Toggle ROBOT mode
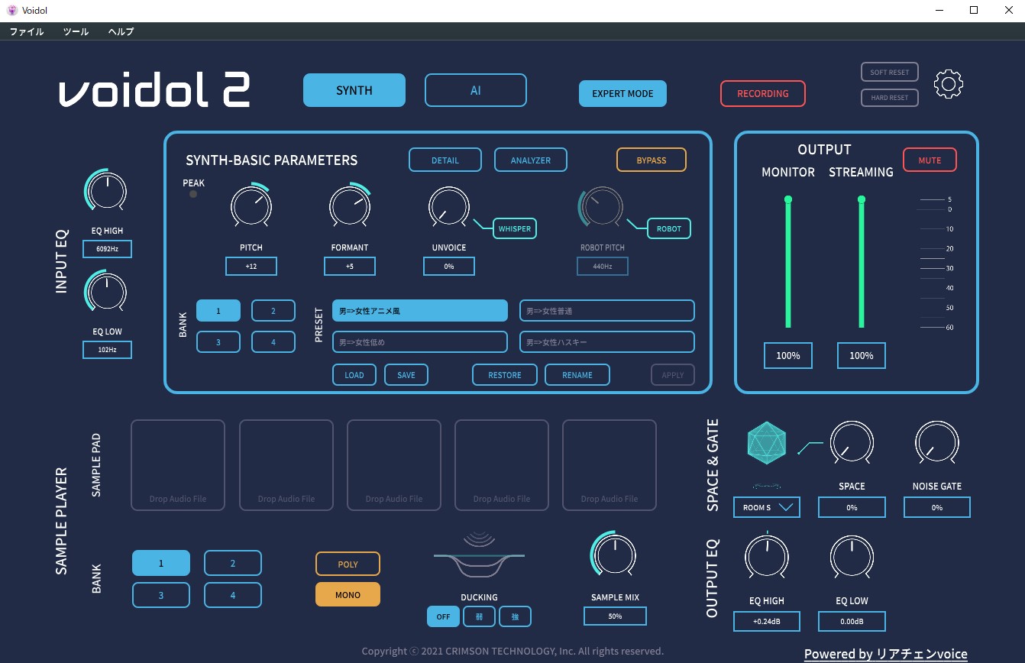 pos(669,228)
